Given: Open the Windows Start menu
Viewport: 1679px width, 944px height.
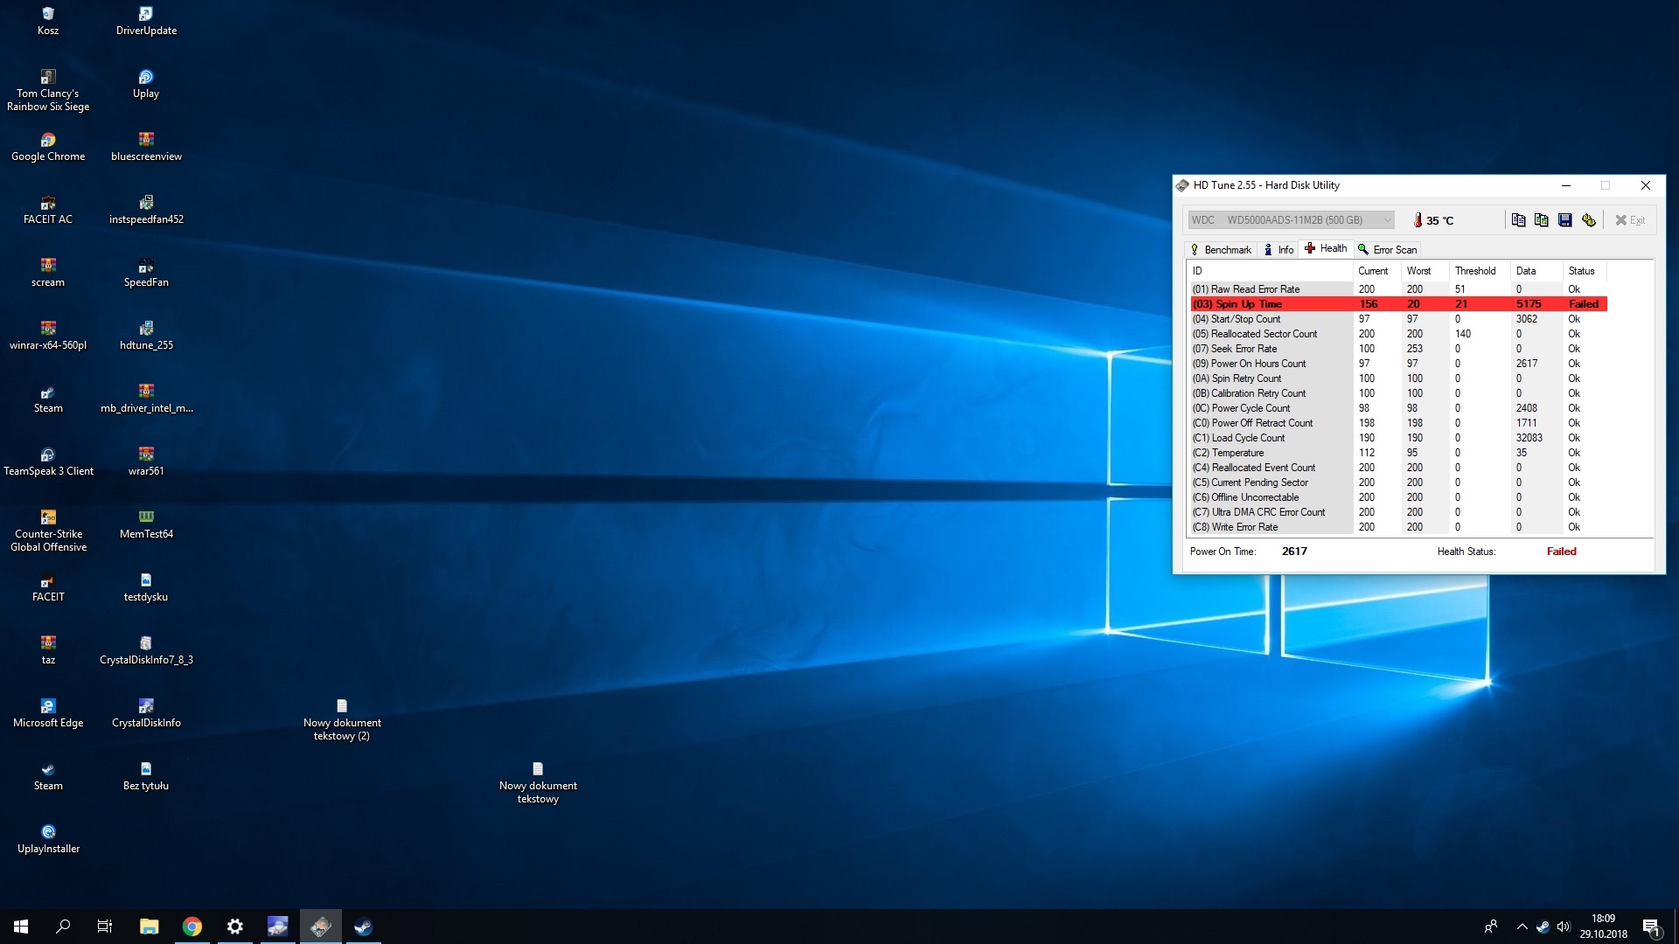Looking at the screenshot, I should (x=21, y=927).
